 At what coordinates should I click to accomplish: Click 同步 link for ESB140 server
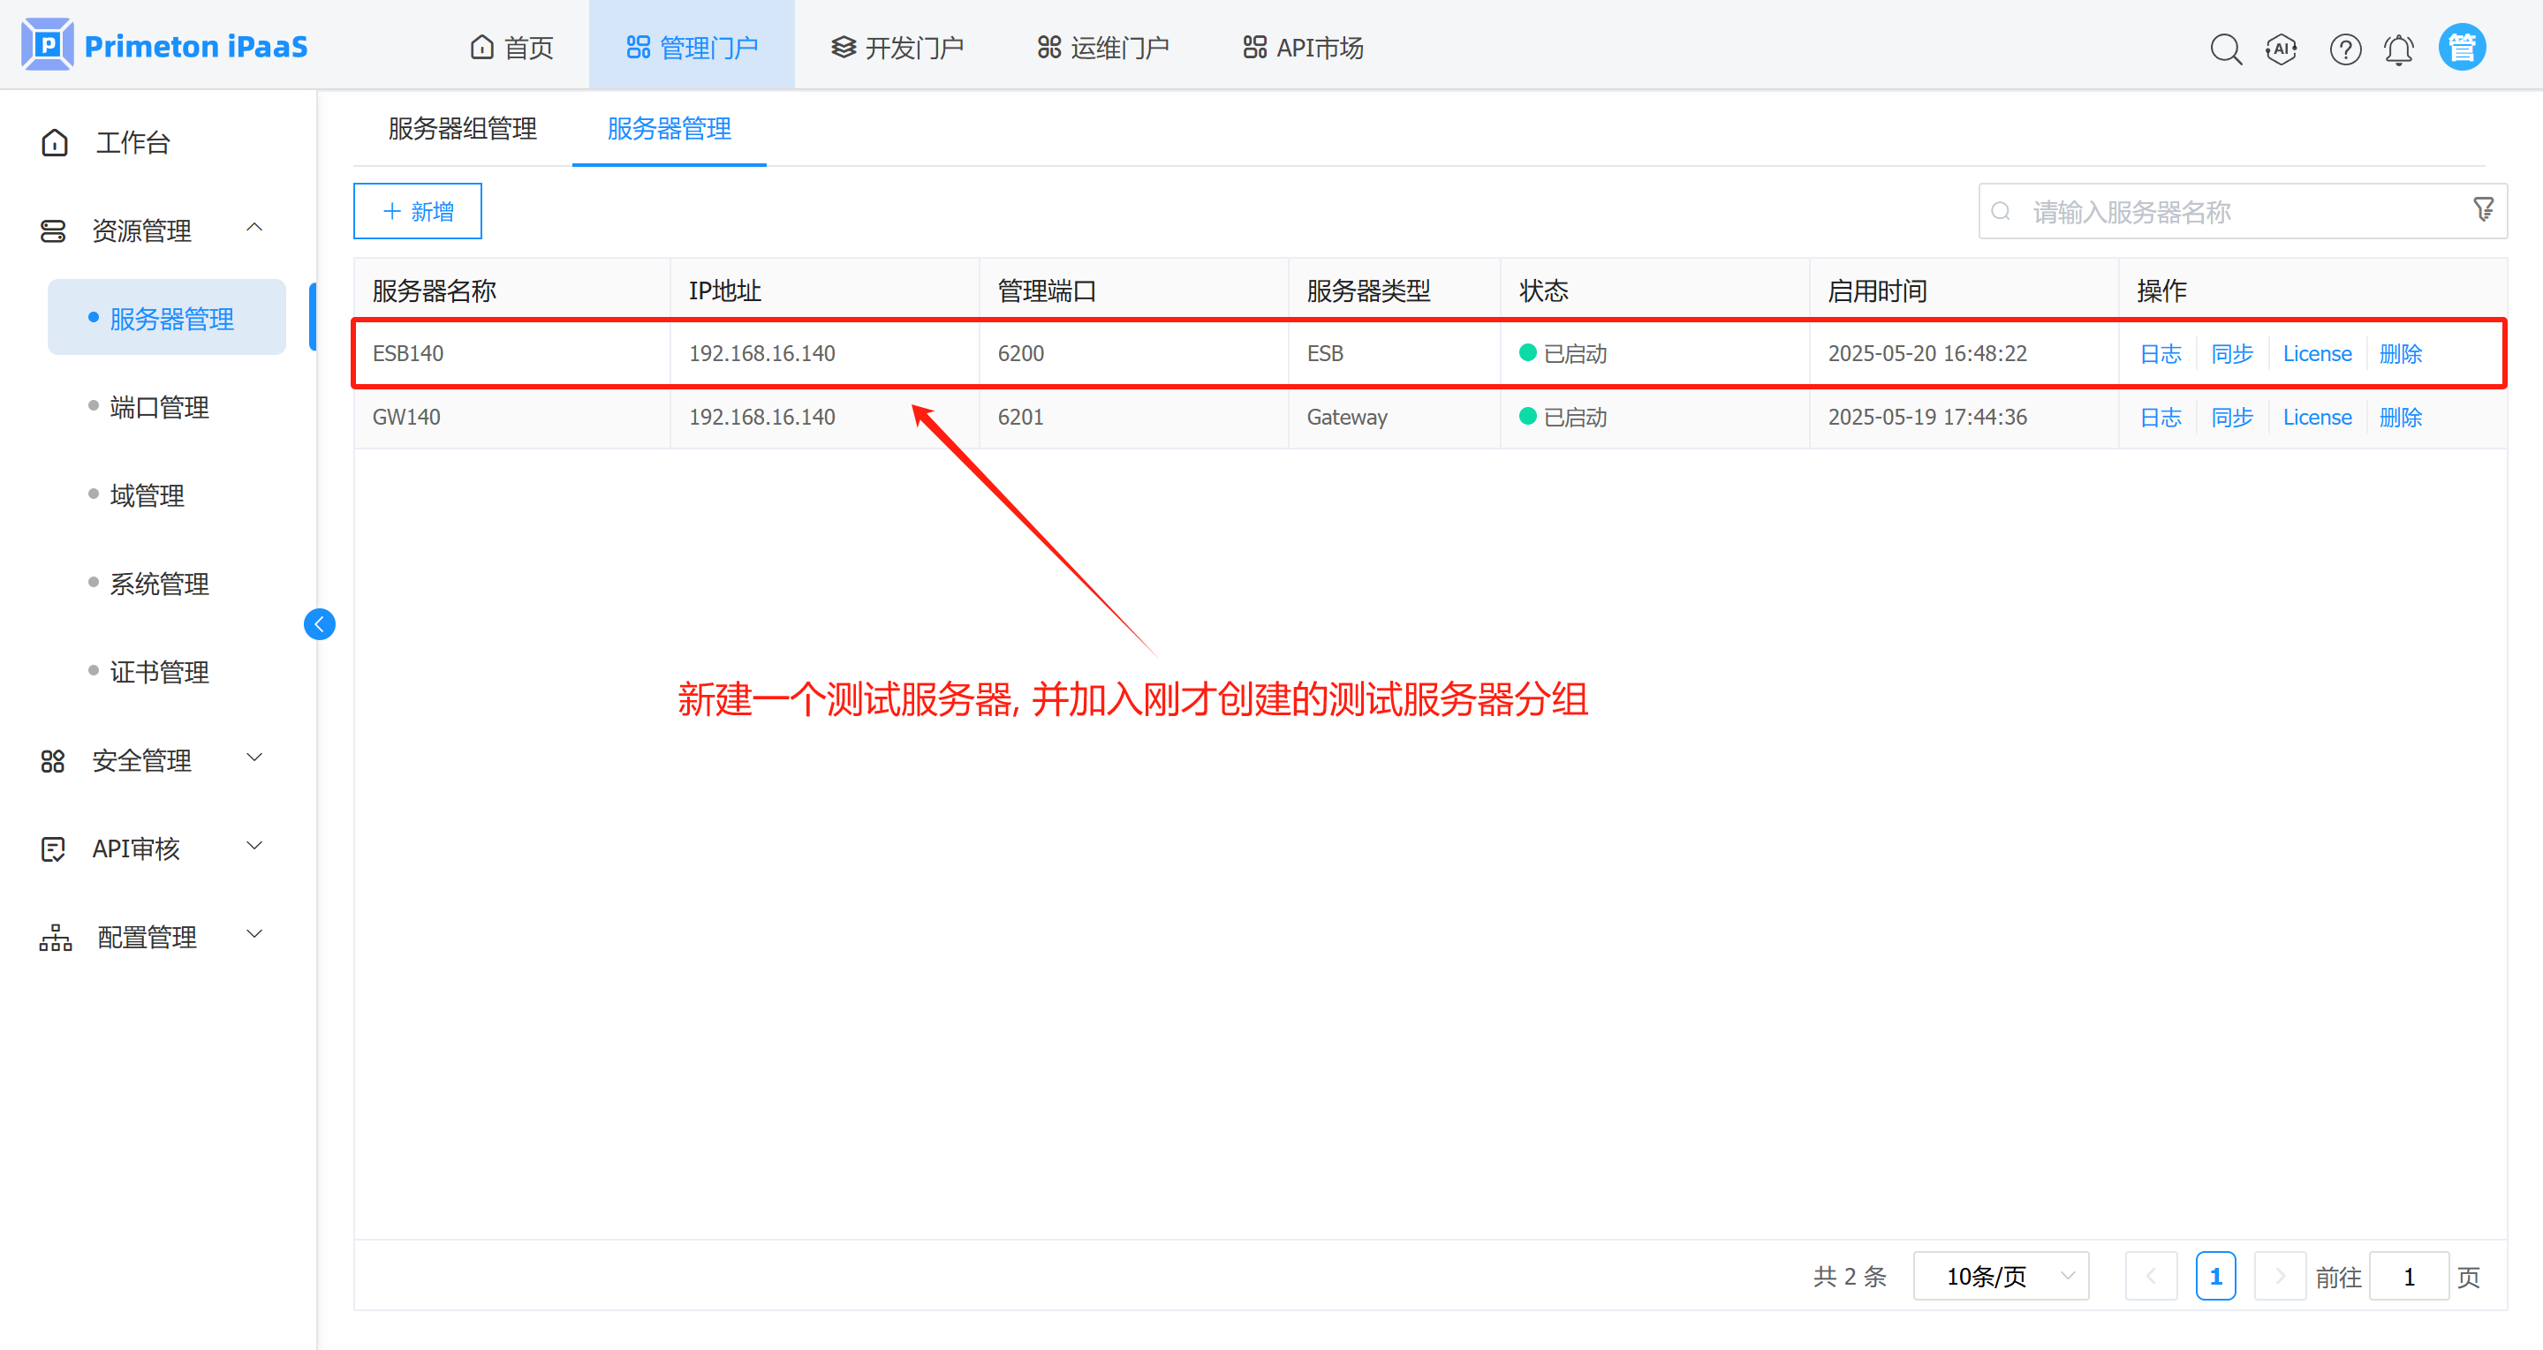pyautogui.click(x=2232, y=353)
